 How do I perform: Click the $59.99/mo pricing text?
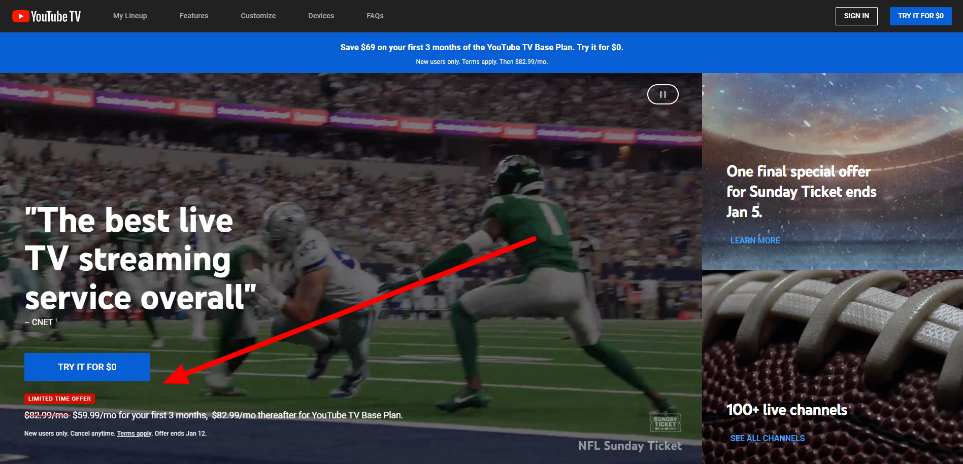140,415
